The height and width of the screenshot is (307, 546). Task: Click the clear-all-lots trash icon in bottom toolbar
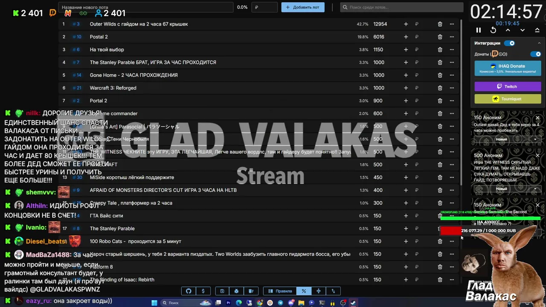tap(251, 291)
